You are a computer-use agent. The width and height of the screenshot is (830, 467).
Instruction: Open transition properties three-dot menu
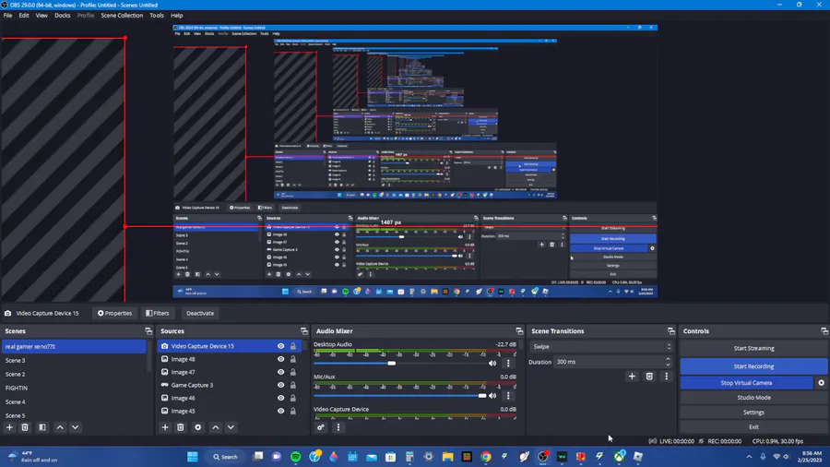pyautogui.click(x=667, y=377)
